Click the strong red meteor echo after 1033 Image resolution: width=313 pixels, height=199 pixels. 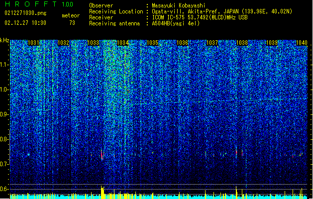102,155
